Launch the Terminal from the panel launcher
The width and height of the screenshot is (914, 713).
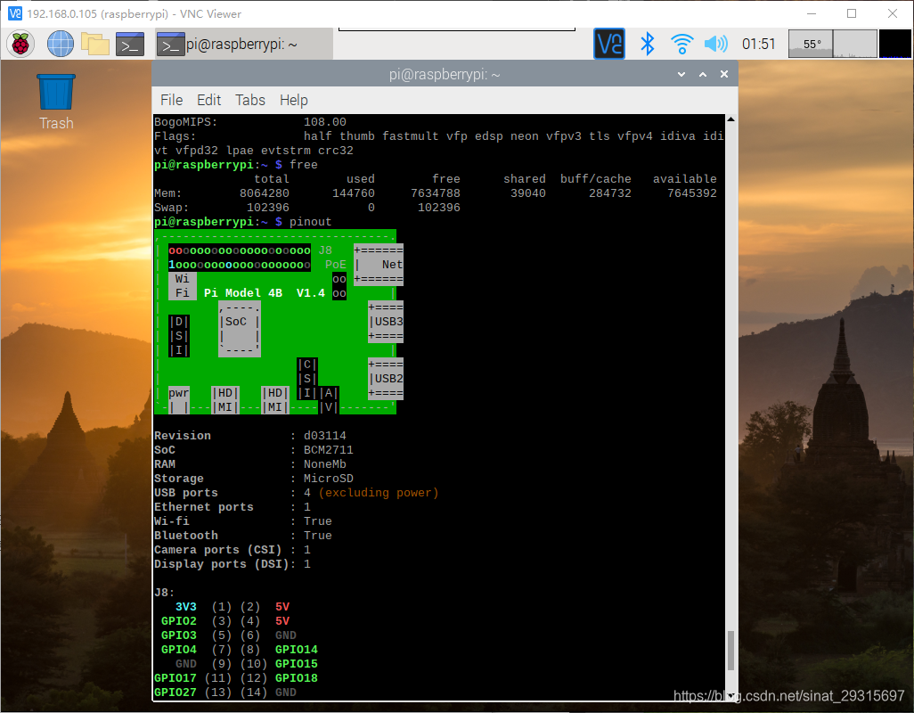point(130,44)
